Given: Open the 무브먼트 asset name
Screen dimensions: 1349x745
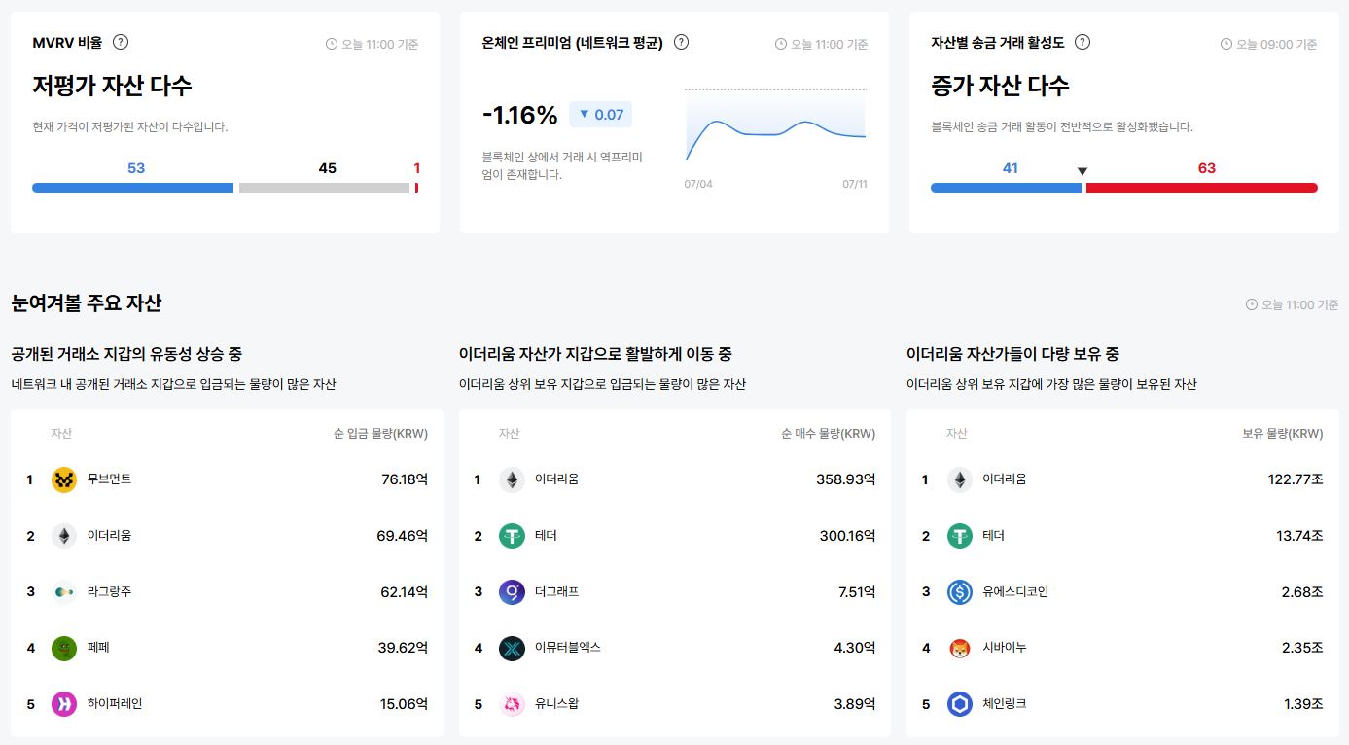Looking at the screenshot, I should point(109,479).
